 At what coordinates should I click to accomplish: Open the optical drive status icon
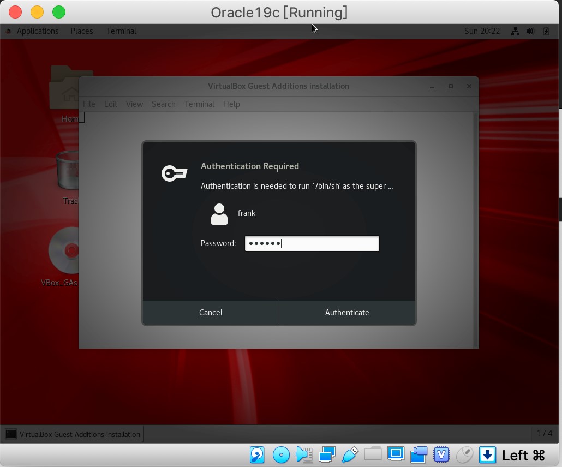281,455
